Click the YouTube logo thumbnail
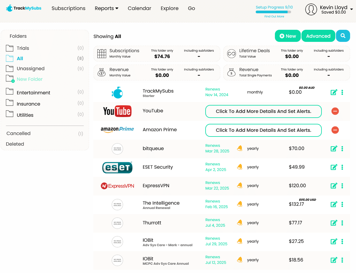The width and height of the screenshot is (356, 273). (x=117, y=111)
